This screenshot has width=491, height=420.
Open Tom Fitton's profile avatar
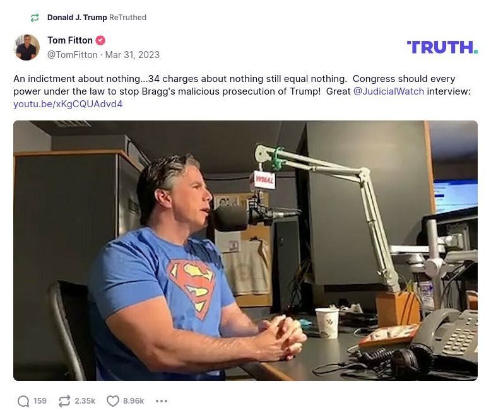pos(27,47)
